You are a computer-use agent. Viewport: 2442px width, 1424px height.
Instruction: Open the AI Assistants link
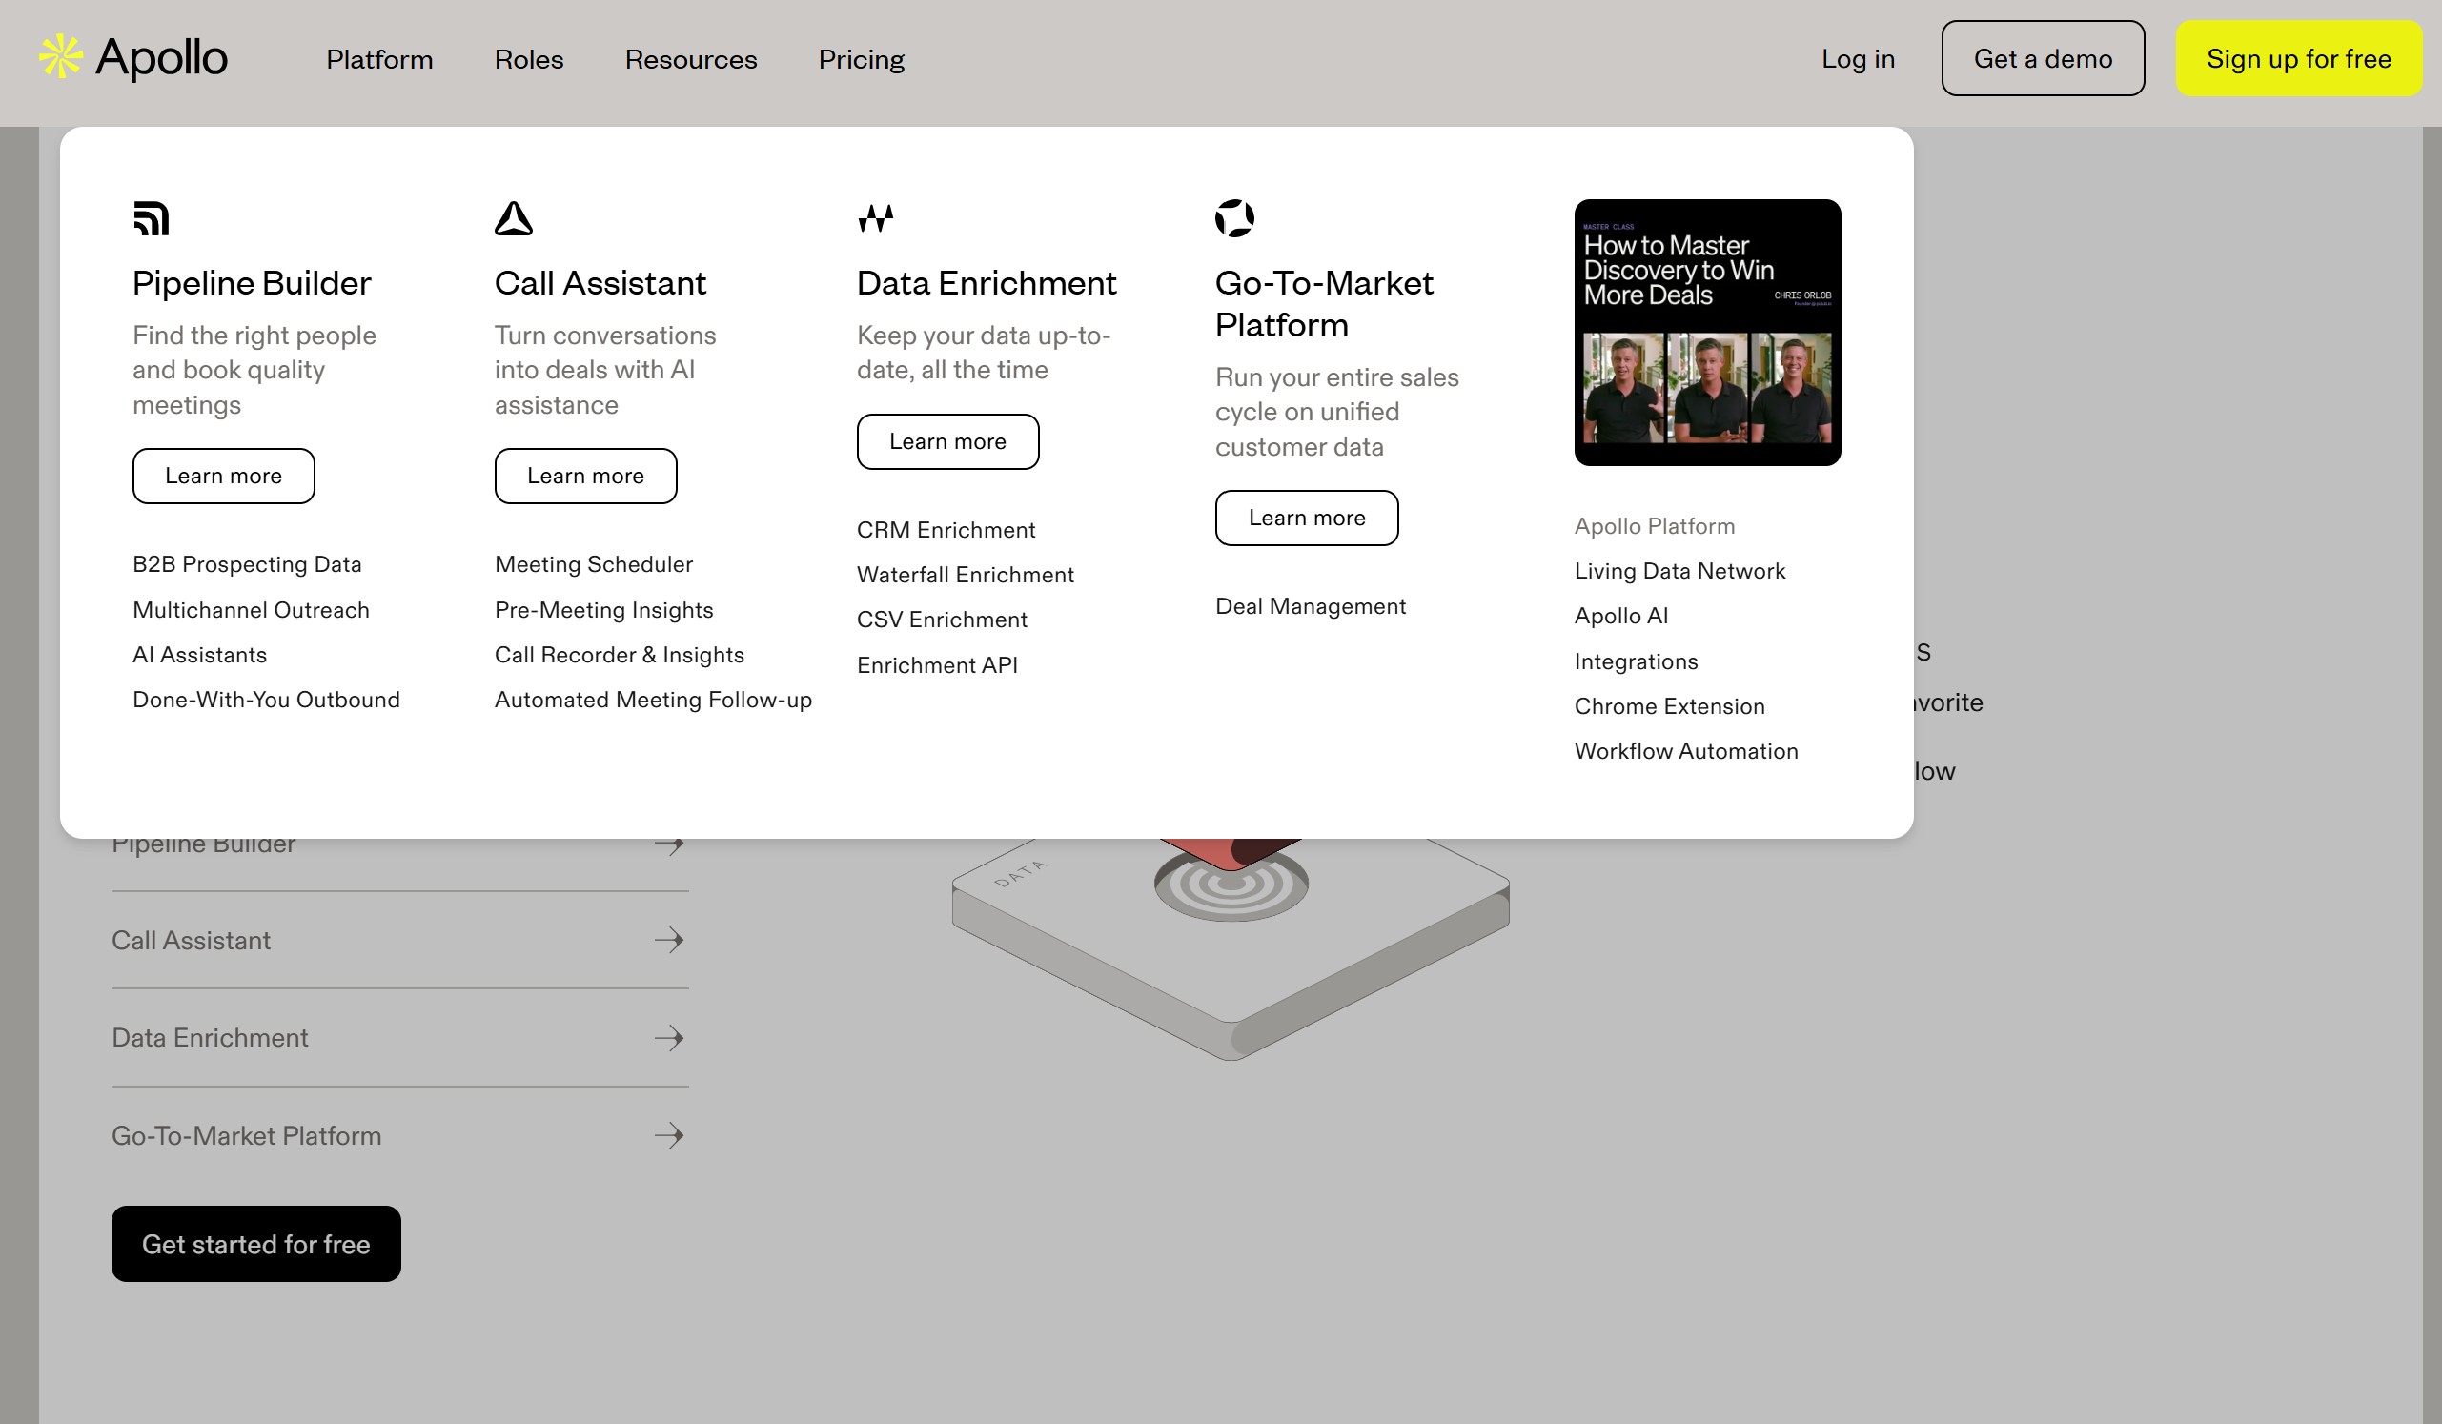click(199, 655)
